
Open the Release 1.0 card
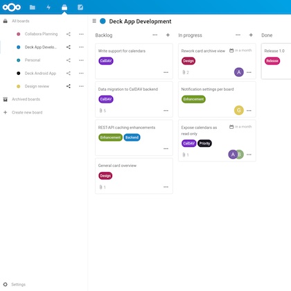coord(276,61)
